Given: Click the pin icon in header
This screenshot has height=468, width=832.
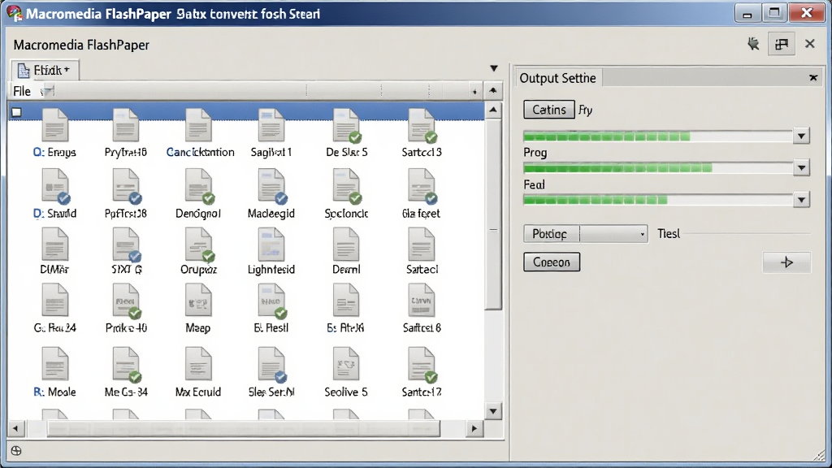Looking at the screenshot, I should (x=753, y=44).
